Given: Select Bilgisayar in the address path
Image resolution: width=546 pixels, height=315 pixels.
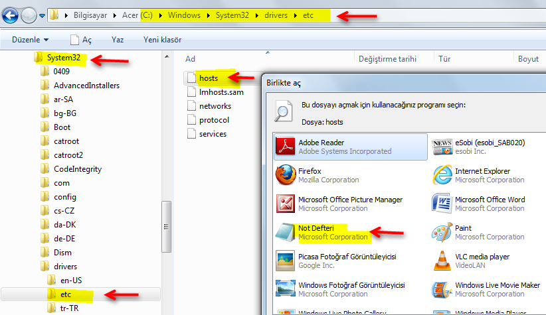Looking at the screenshot, I should [x=90, y=15].
